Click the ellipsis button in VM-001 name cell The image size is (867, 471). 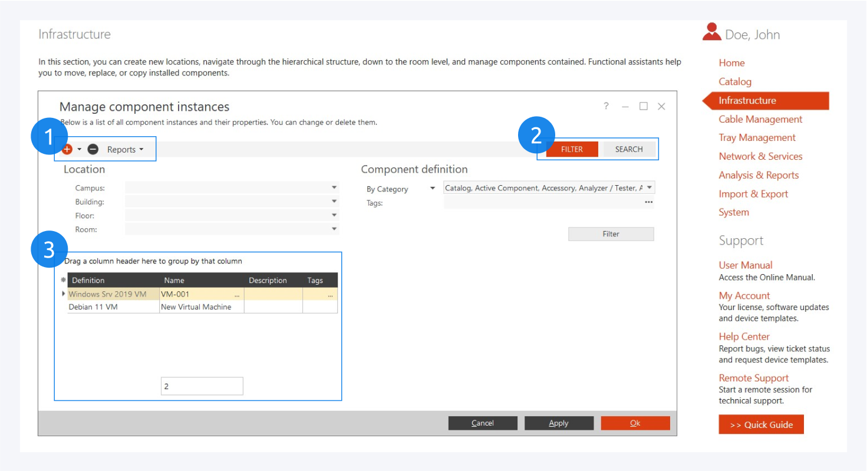click(x=237, y=294)
